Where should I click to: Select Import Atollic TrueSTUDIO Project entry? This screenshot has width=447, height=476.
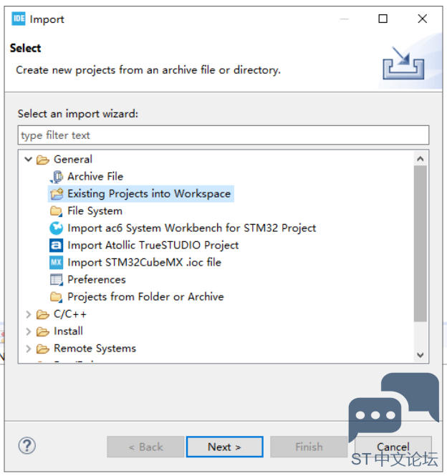pyautogui.click(x=153, y=246)
